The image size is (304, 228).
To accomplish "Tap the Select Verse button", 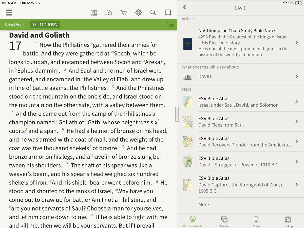I will pos(15,25).
